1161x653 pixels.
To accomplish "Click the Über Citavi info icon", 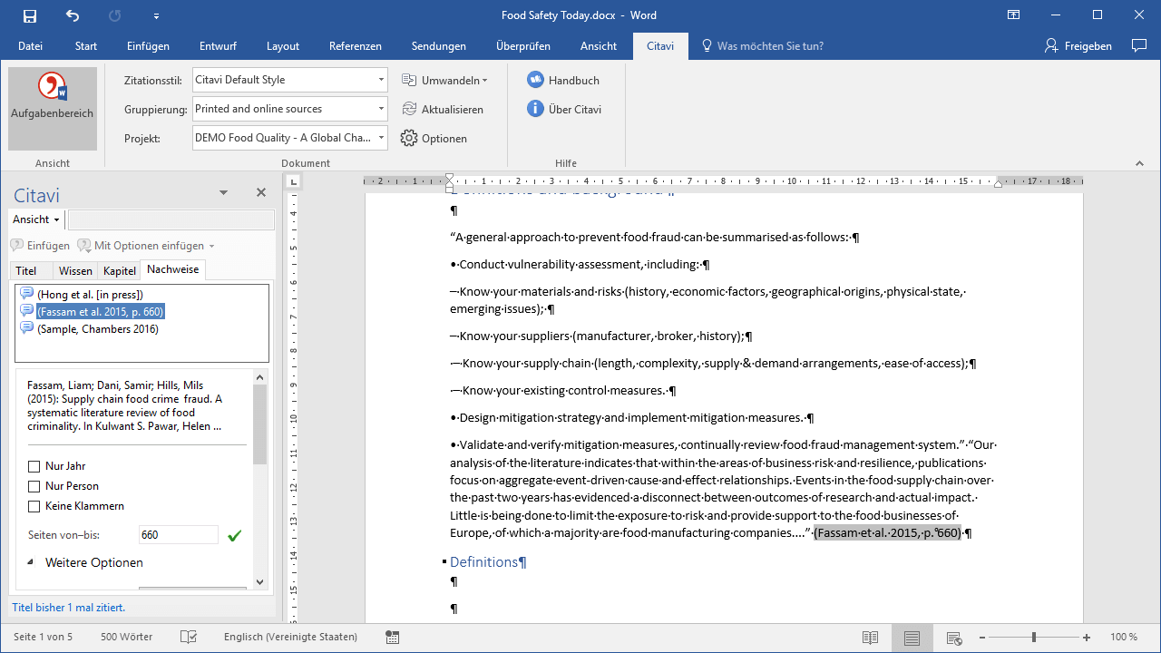I will pos(535,109).
